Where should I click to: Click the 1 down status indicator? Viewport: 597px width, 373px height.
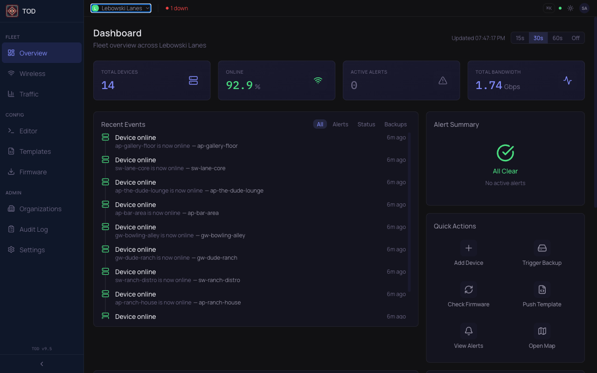point(176,8)
